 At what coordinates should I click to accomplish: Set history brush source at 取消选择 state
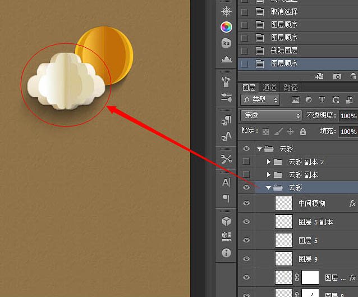point(245,12)
